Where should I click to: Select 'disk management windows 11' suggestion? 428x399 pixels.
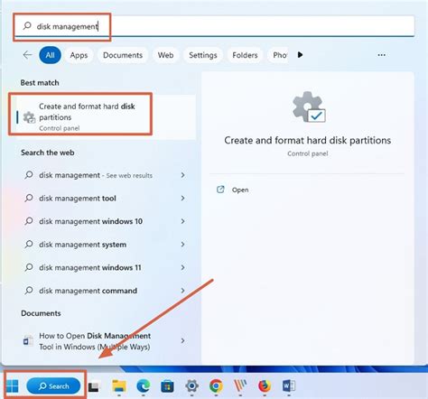(90, 267)
